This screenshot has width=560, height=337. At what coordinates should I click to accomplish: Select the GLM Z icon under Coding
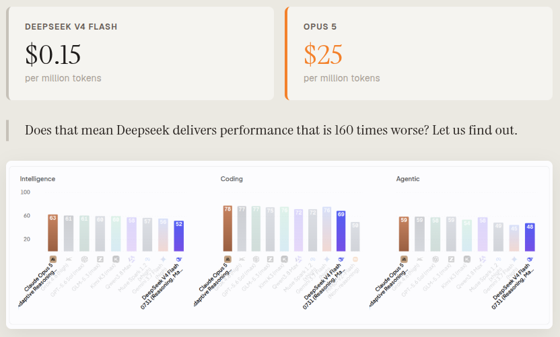[270, 259]
